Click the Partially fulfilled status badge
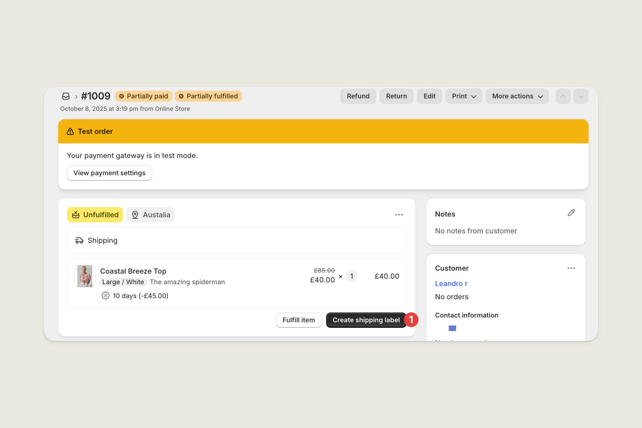 (x=208, y=96)
